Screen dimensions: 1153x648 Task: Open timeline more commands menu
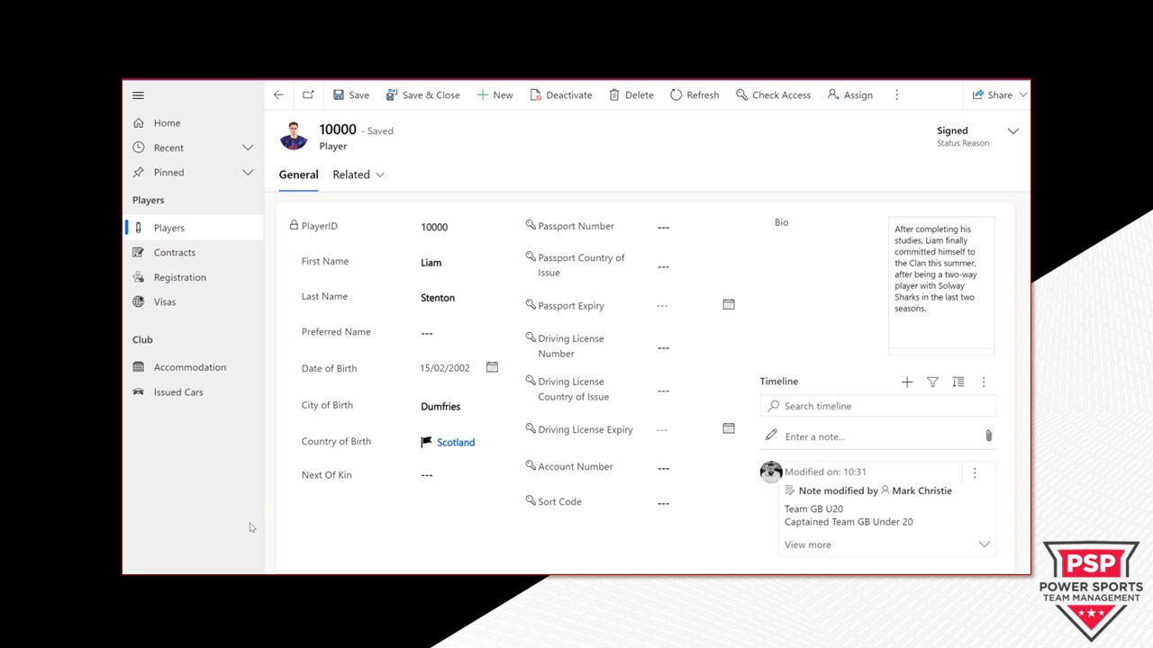[984, 382]
